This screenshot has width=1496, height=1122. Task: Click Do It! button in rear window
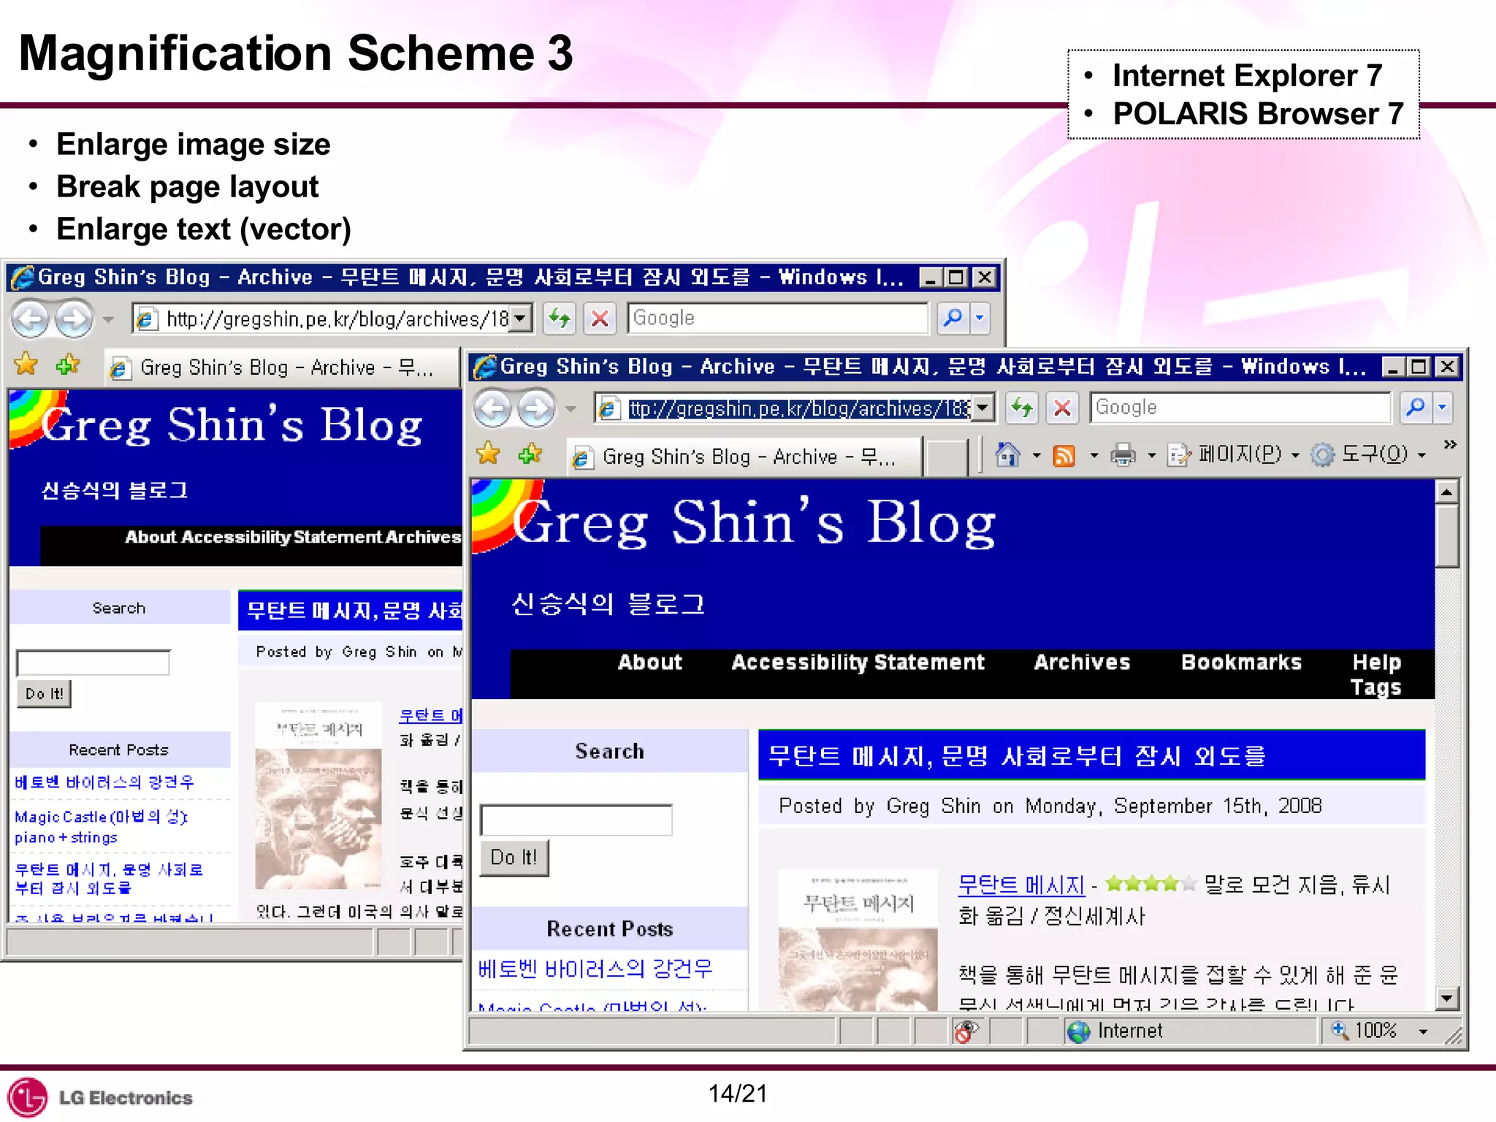[x=45, y=694]
